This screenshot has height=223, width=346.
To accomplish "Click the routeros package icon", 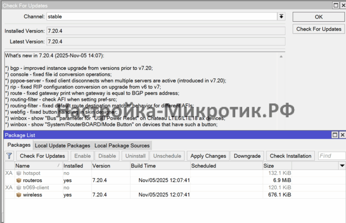I will (x=19, y=180).
